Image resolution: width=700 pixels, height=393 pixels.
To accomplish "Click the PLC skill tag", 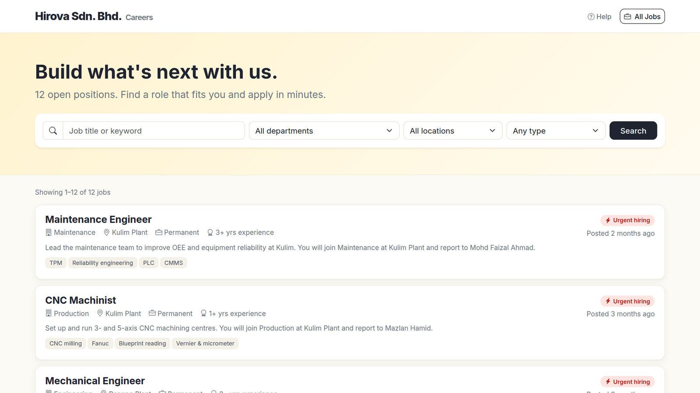I will (x=149, y=263).
